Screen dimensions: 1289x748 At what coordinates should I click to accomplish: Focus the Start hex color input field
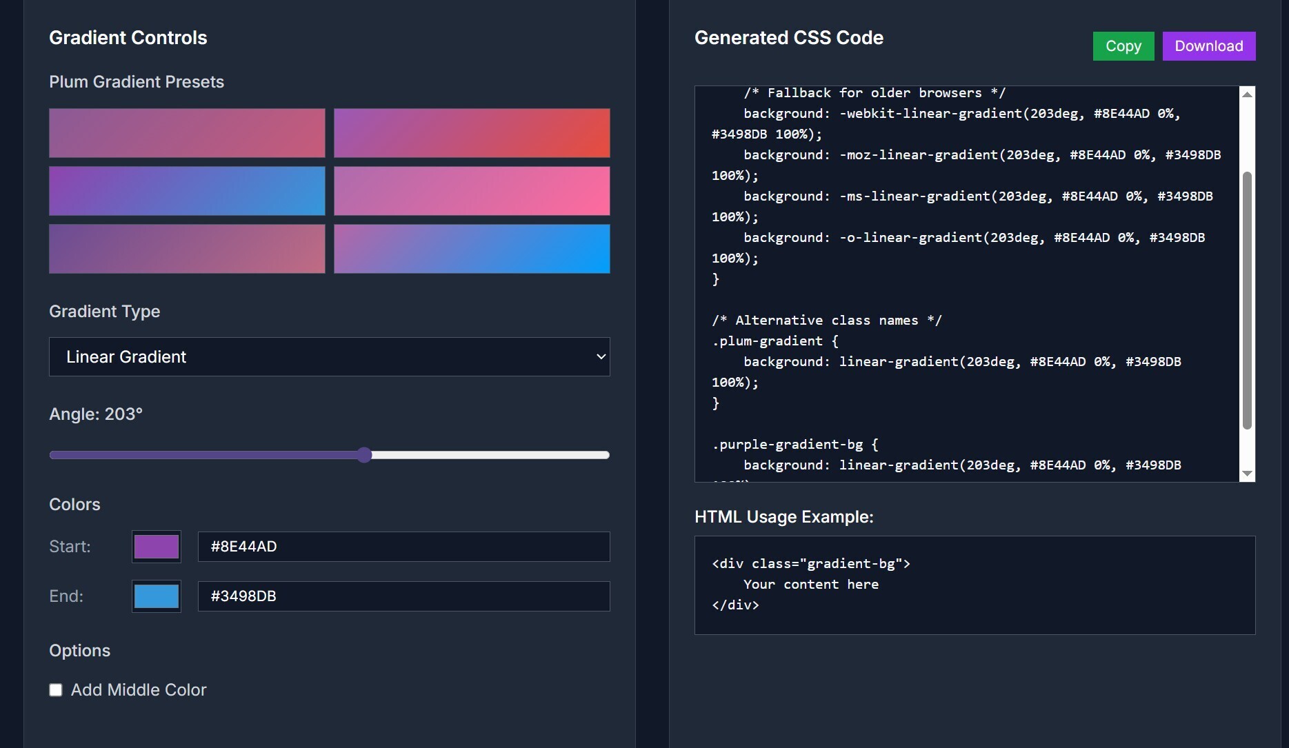tap(403, 547)
